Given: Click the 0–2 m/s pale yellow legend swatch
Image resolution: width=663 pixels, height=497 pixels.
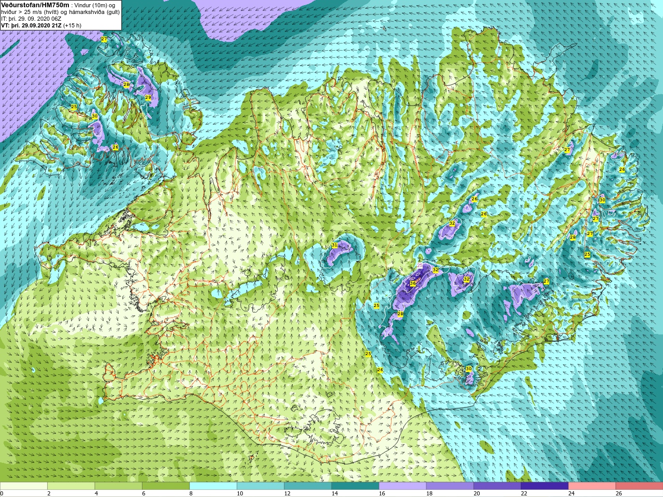Looking at the screenshot, I should click(x=24, y=486).
